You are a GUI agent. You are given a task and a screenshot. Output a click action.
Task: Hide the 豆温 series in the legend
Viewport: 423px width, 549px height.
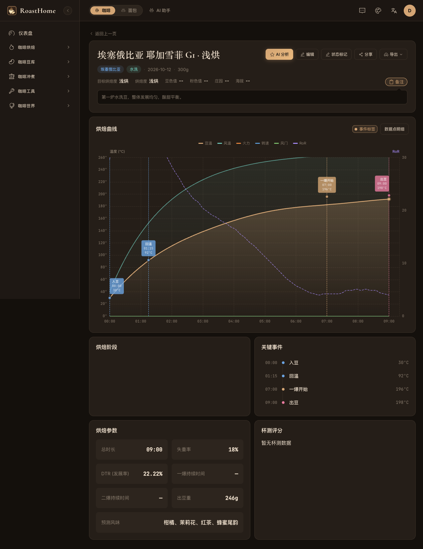[x=205, y=143]
